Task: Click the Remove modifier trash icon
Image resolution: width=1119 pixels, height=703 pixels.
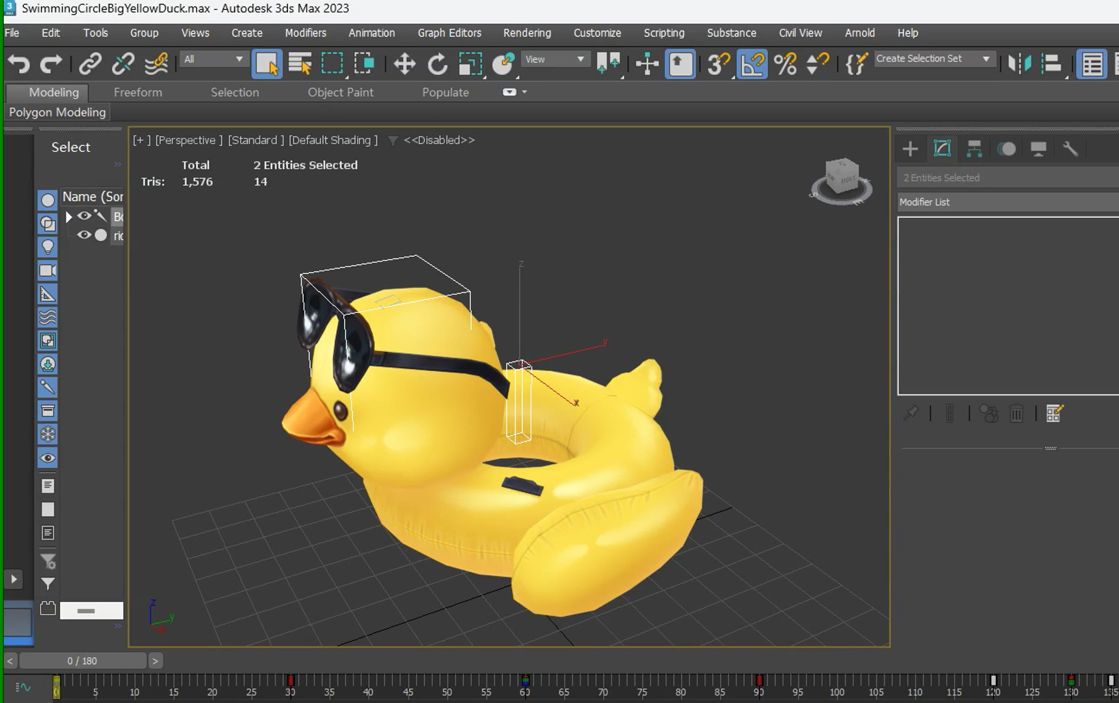Action: click(x=1017, y=413)
